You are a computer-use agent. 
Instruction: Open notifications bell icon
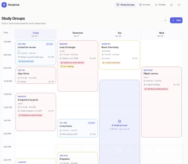[171, 5]
